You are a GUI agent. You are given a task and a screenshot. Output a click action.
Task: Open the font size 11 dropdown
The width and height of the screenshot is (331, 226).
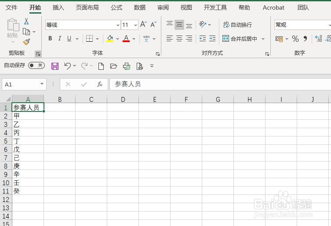[135, 25]
